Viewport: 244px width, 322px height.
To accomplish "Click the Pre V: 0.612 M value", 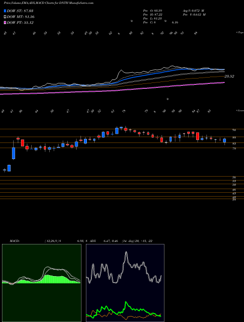I will 194,15.
